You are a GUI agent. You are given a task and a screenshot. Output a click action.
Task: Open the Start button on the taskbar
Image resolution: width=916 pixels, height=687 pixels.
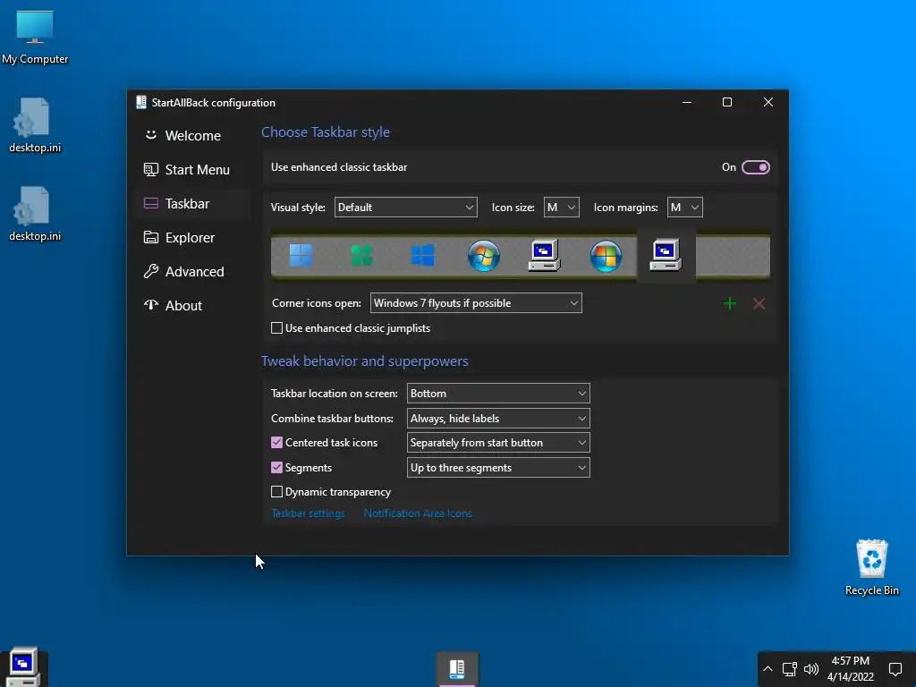[x=23, y=667]
